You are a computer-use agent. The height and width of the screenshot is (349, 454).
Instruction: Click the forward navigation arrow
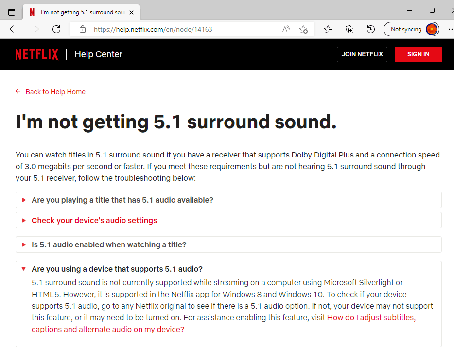point(35,29)
